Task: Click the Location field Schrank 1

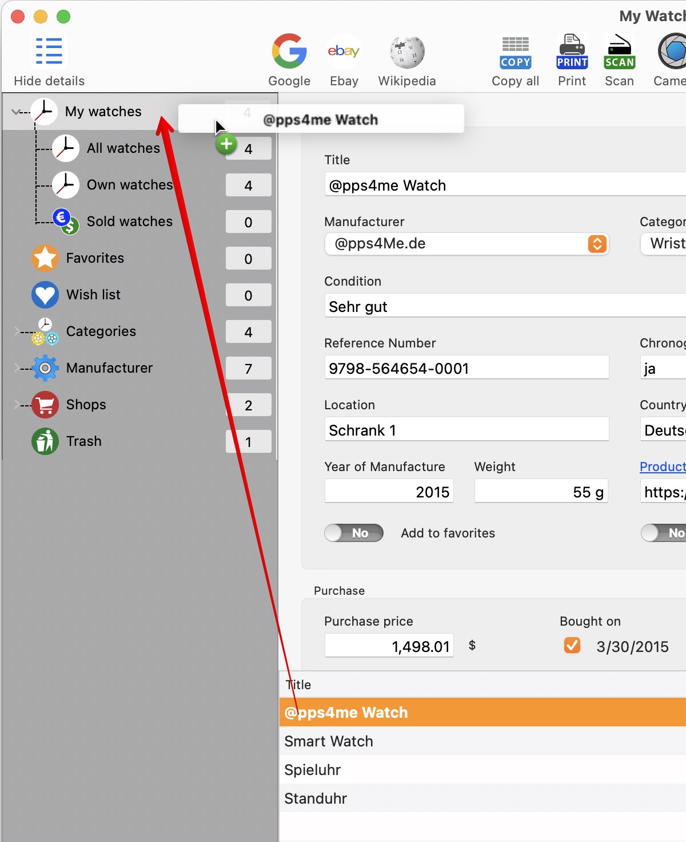Action: [466, 429]
